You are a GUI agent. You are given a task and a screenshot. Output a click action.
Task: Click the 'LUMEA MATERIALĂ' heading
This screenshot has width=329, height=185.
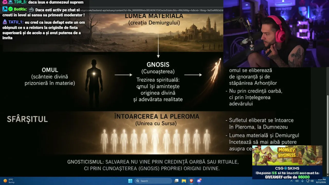coord(154,16)
